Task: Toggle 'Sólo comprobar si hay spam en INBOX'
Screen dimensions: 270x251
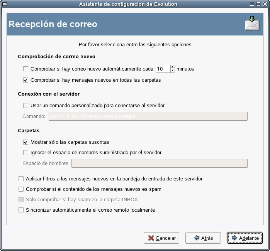Action: pos(21,200)
